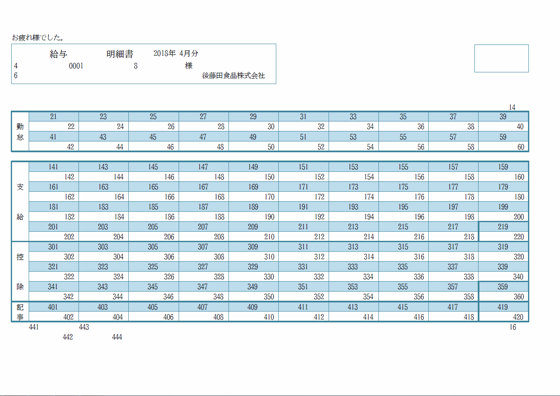Click value cell 170 in payment section
Screen dimensions: 560x396
pos(253,197)
